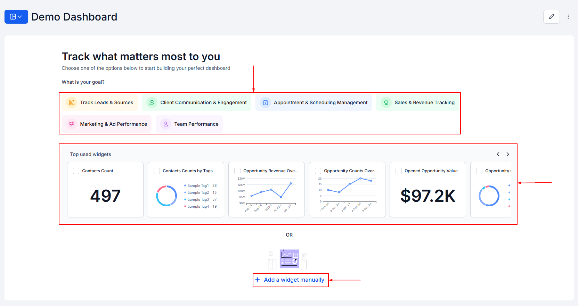Viewport: 578px width, 306px height.
Task: Check the Contacts Counts by Tags checkbox
Action: 157,171
